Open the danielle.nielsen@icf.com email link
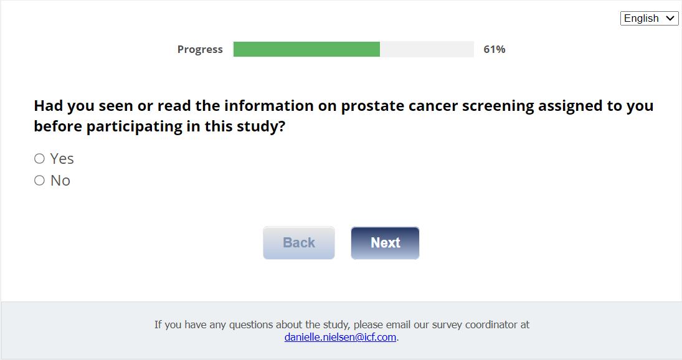This screenshot has height=360, width=682. click(341, 337)
